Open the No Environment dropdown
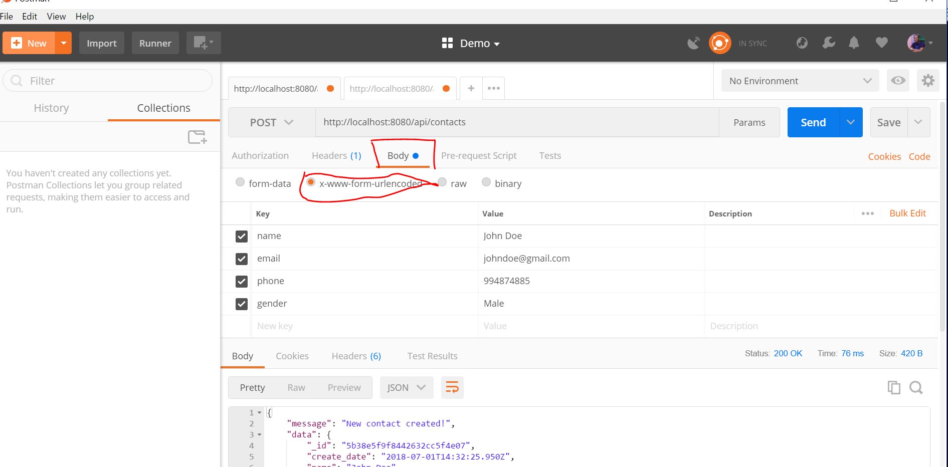948x467 pixels. pos(800,81)
